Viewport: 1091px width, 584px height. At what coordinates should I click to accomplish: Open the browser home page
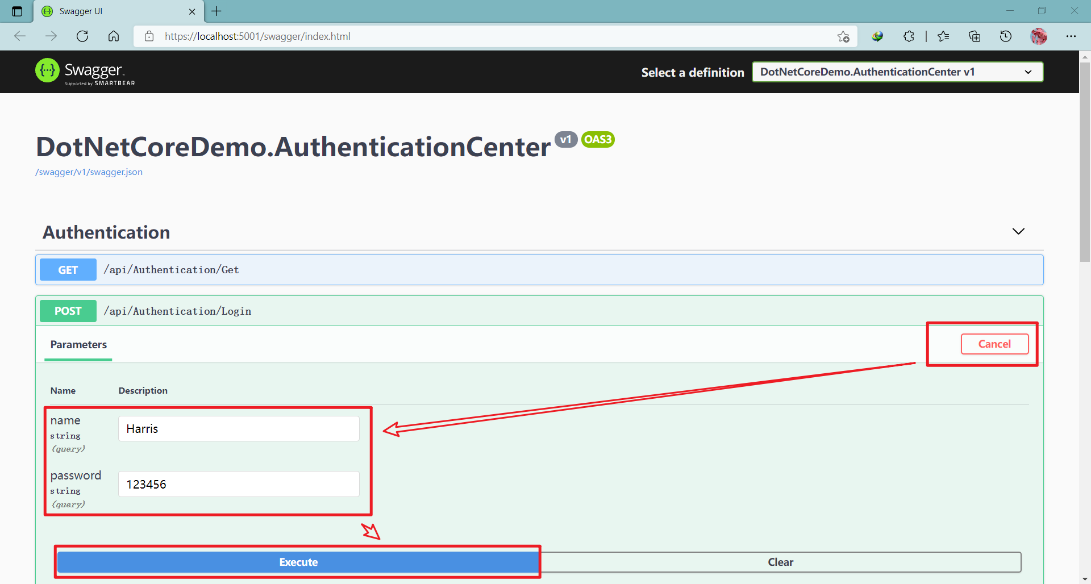[x=114, y=36]
